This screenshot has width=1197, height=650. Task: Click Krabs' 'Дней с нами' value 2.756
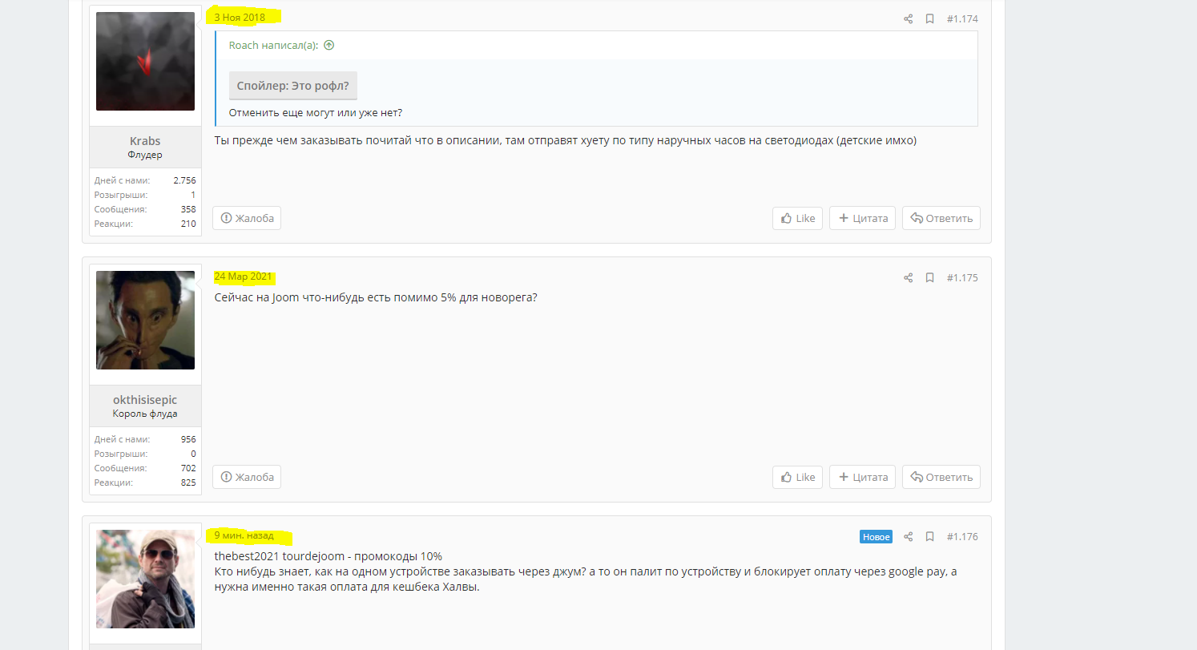pos(185,180)
